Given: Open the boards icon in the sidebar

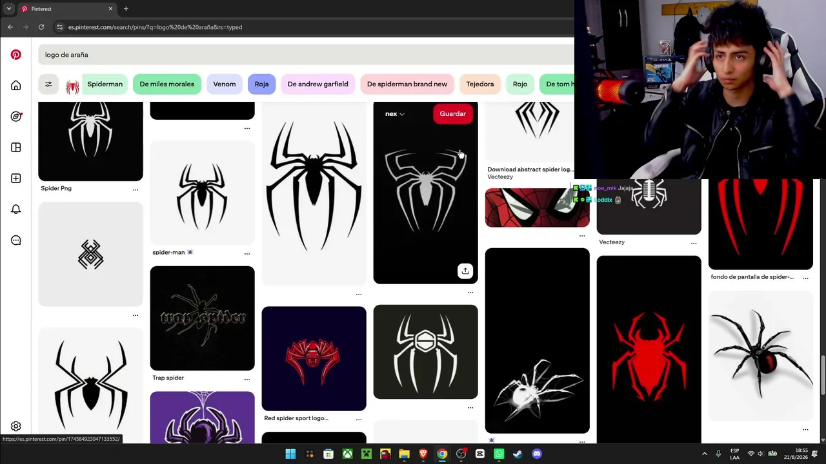Looking at the screenshot, I should point(16,148).
